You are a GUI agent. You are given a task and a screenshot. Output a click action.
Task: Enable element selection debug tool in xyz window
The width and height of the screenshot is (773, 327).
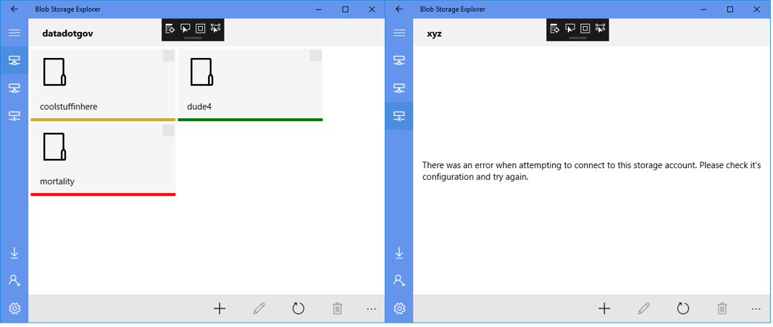tap(570, 28)
